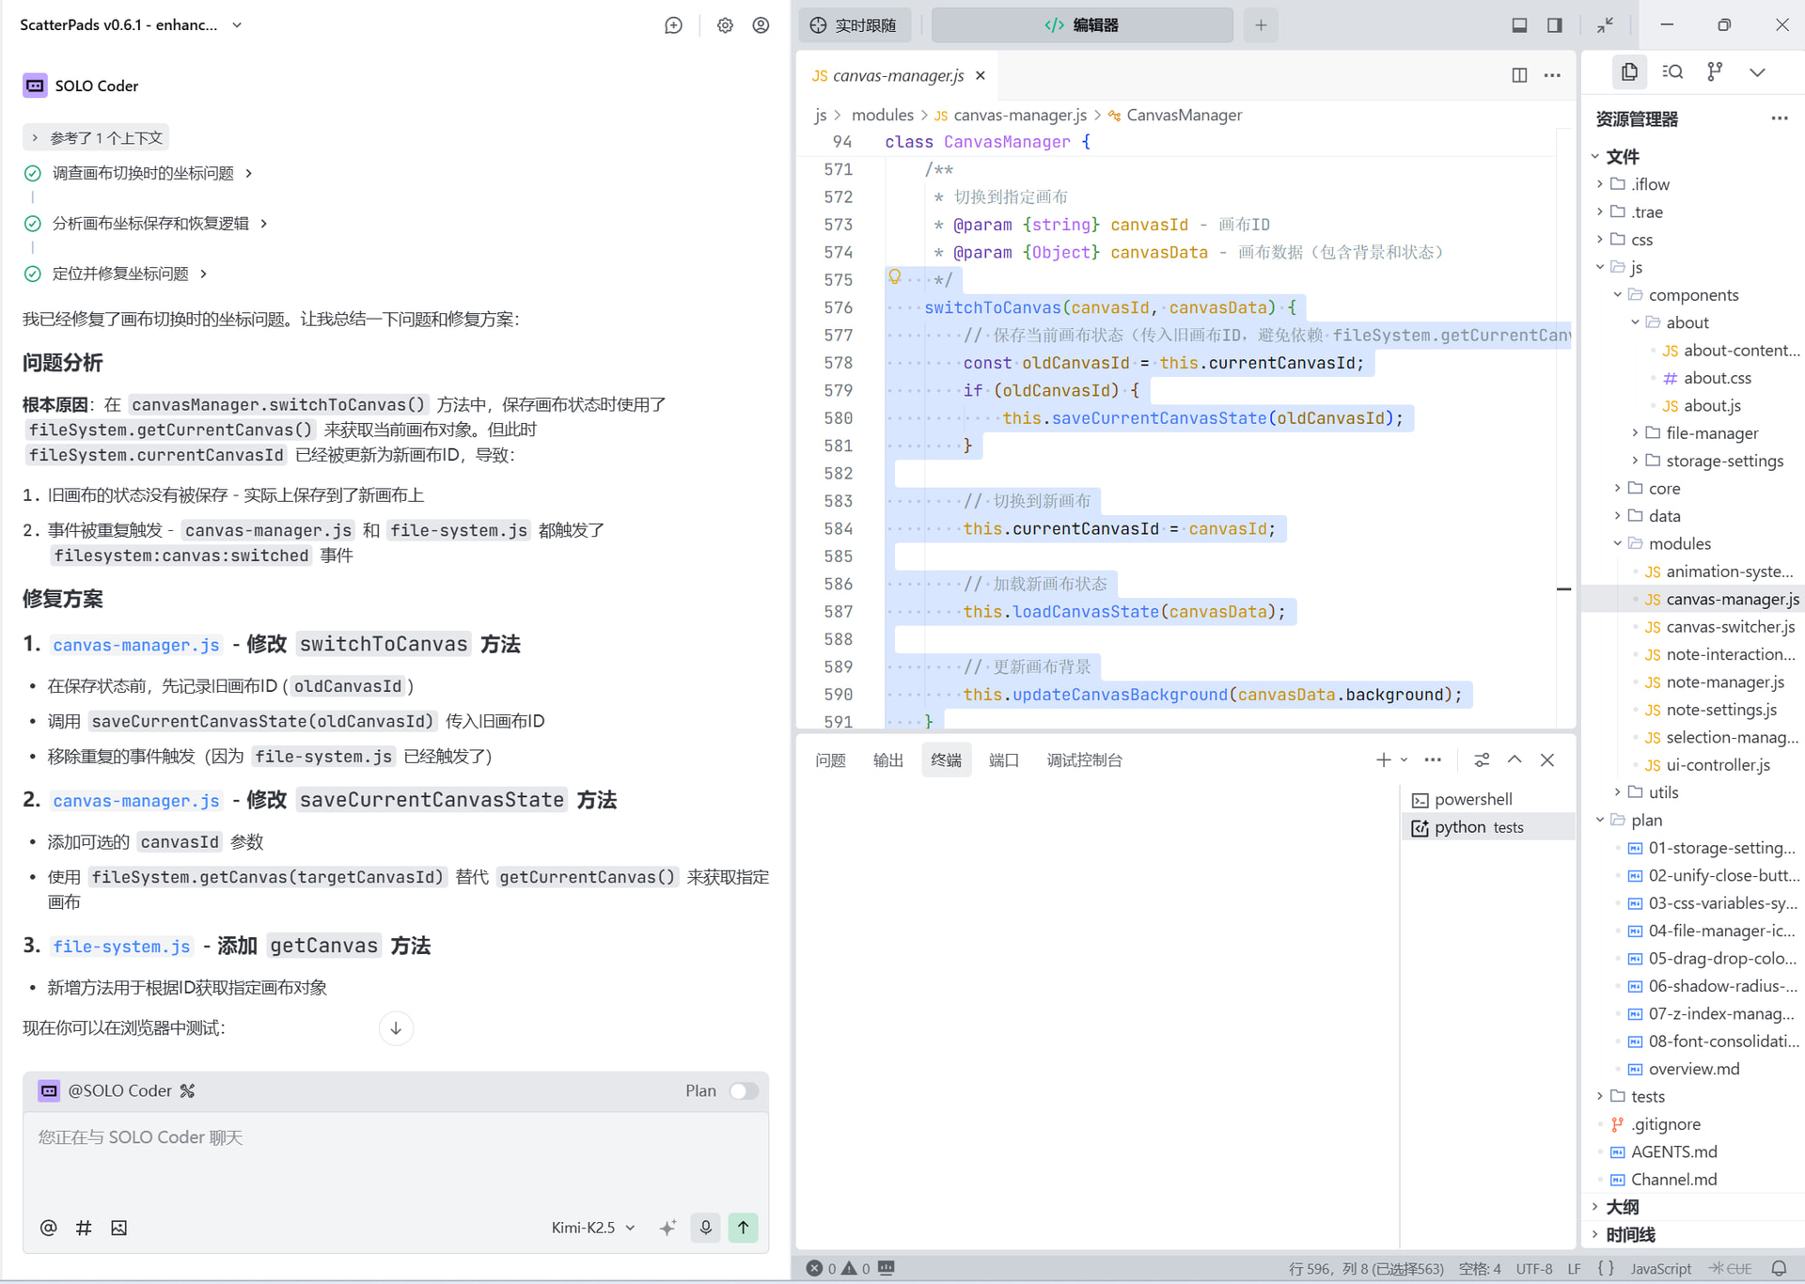Open the file-system.js link in chat
The width and height of the screenshot is (1805, 1284).
point(121,947)
